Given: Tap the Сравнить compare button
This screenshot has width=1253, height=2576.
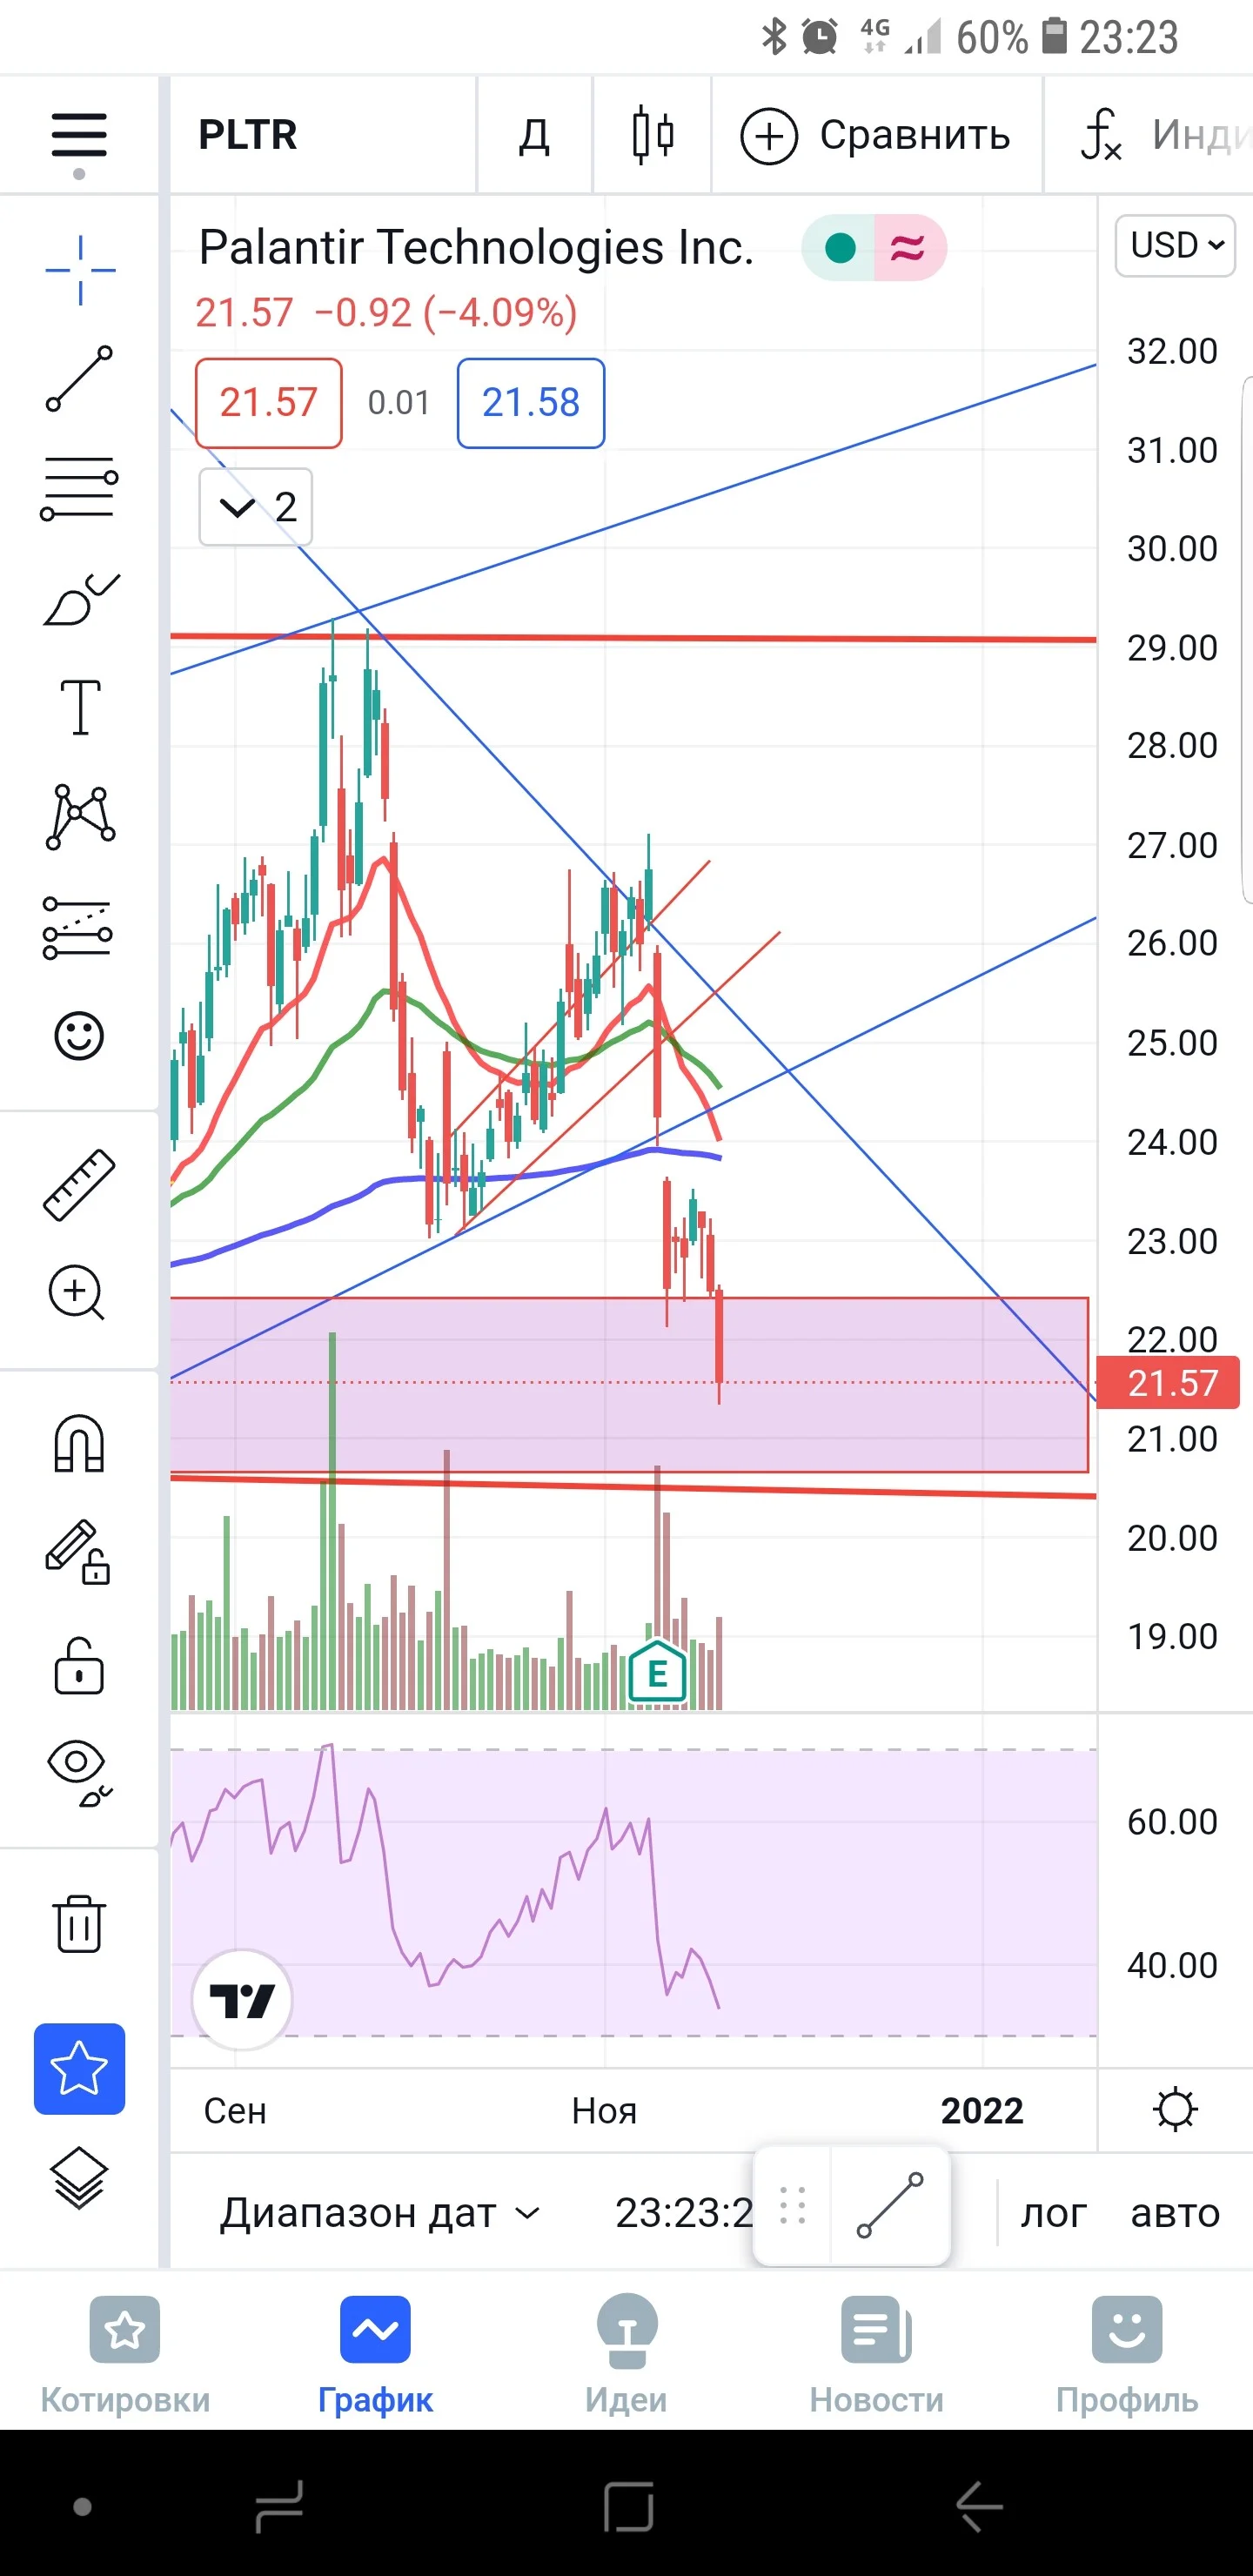Looking at the screenshot, I should pos(875,135).
